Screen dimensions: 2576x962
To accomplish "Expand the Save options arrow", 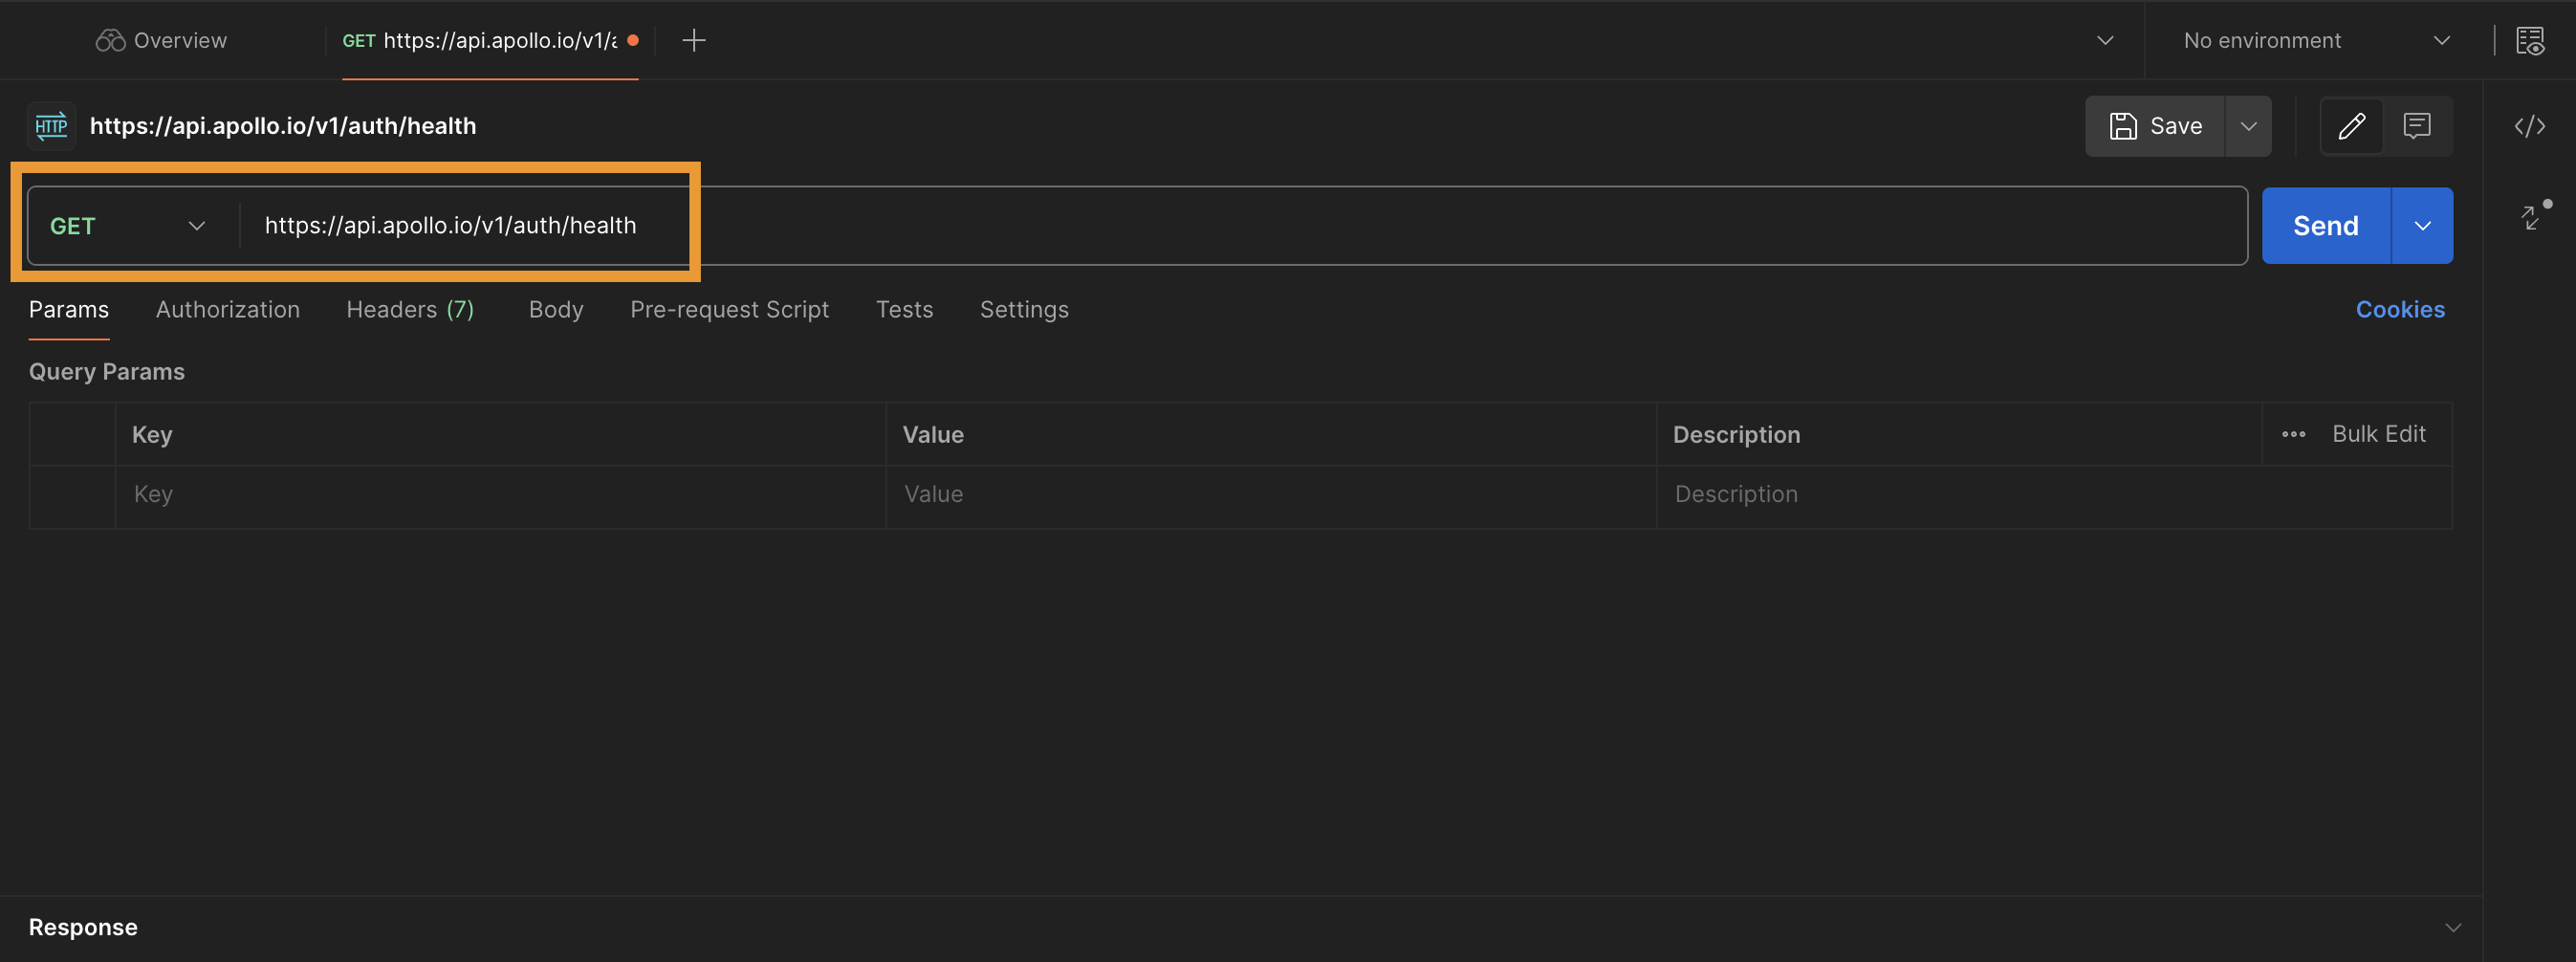I will pos(2248,125).
